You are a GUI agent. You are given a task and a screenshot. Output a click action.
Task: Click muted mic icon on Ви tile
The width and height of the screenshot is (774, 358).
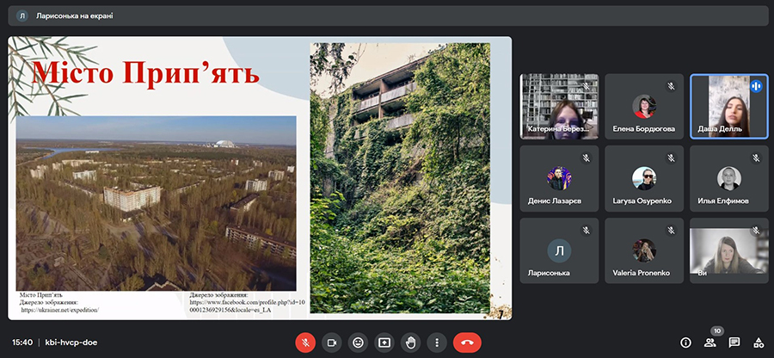tap(756, 230)
